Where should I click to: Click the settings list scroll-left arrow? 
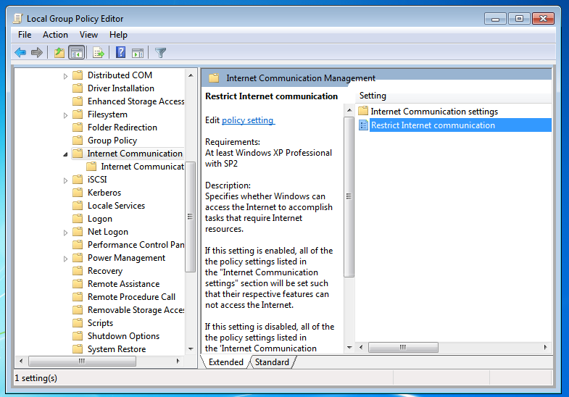[x=361, y=347]
